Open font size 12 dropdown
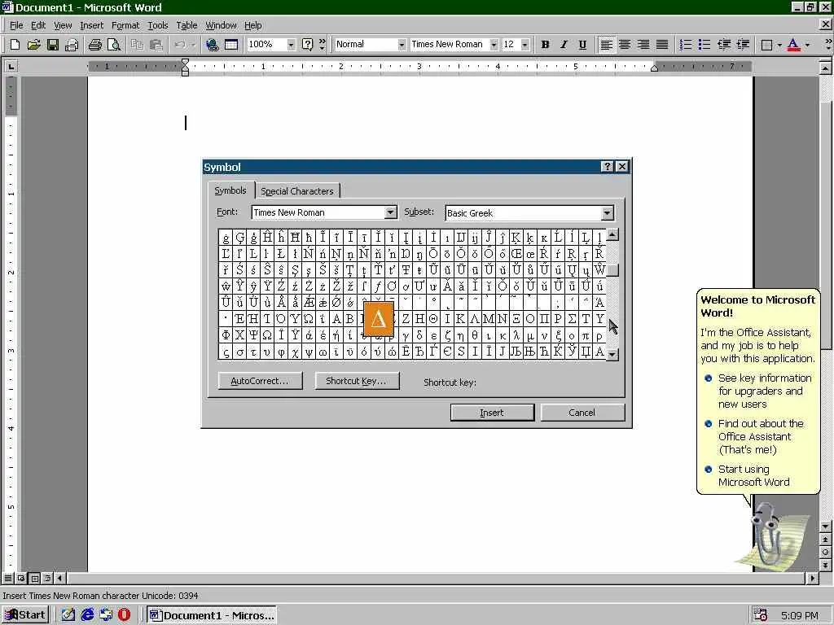Image resolution: width=834 pixels, height=625 pixels. pyautogui.click(x=525, y=45)
